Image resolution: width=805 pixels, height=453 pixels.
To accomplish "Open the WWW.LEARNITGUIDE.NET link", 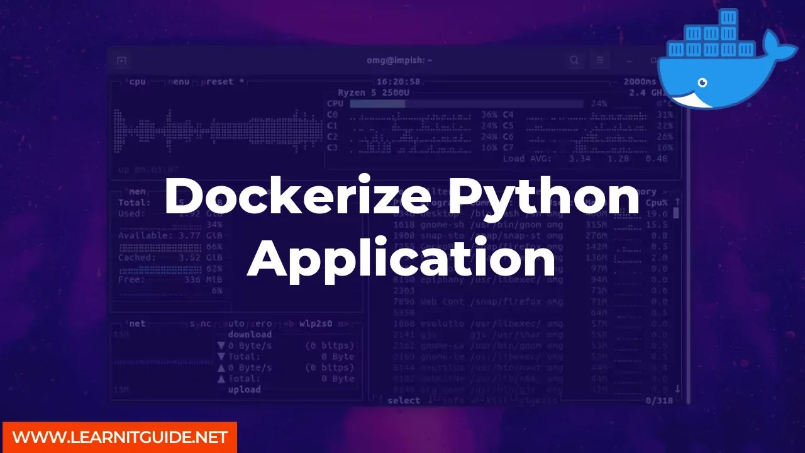I will coord(119,437).
